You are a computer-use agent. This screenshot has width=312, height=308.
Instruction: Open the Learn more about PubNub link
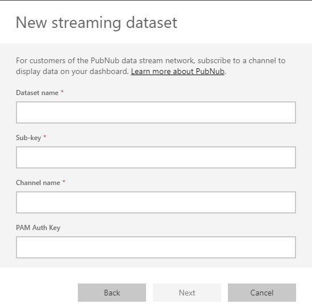178,71
